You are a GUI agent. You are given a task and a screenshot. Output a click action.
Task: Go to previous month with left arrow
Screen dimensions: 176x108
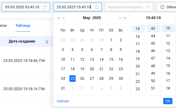64,18
